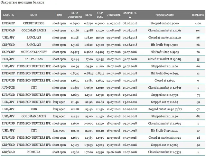Click 'Hit Profit-Stop 1.3100' text
Image resolution: width=206 pixels, height=156 pixels.
coord(164,45)
